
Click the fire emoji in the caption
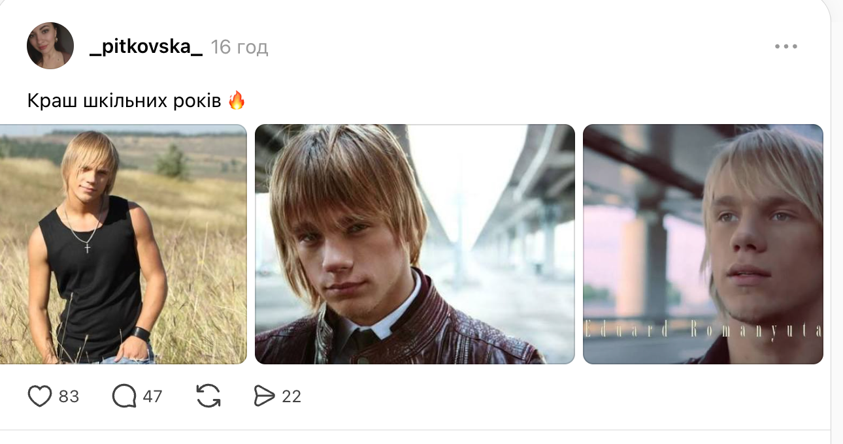click(x=237, y=101)
